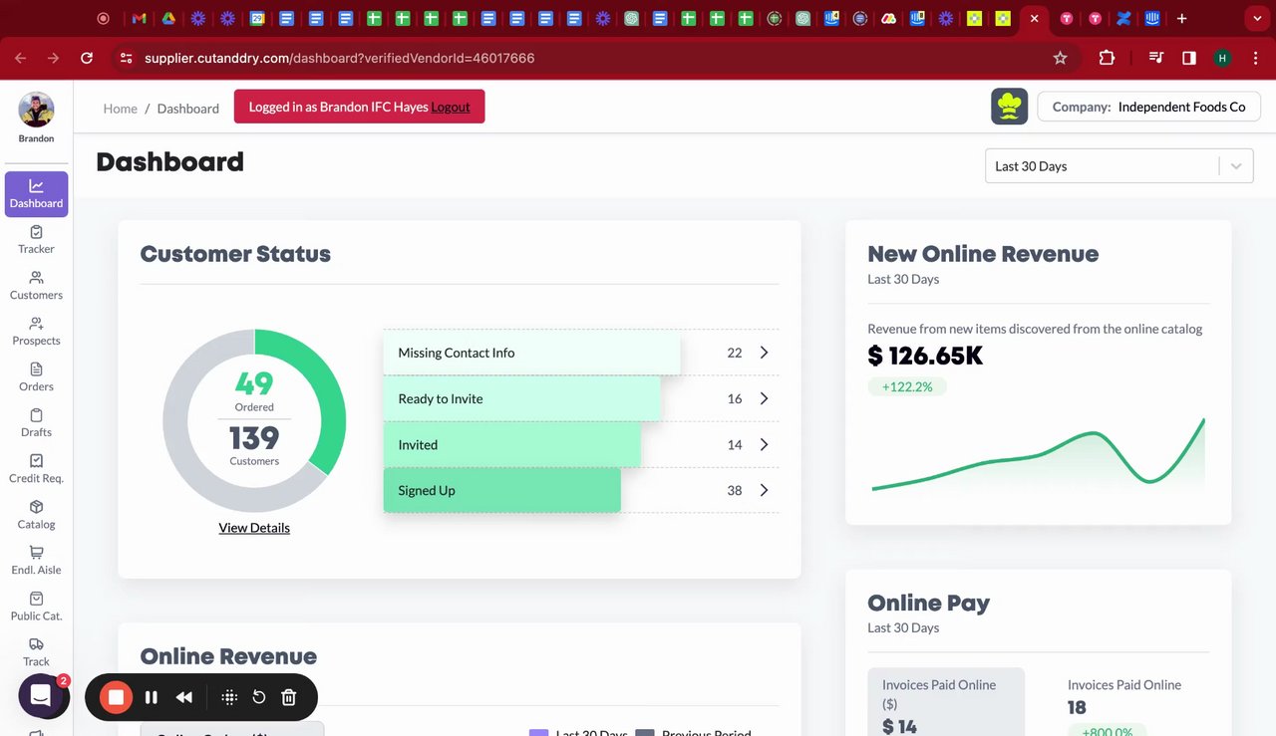This screenshot has width=1276, height=736.
Task: Click the Dashboard breadcrumb
Action: [x=187, y=109]
